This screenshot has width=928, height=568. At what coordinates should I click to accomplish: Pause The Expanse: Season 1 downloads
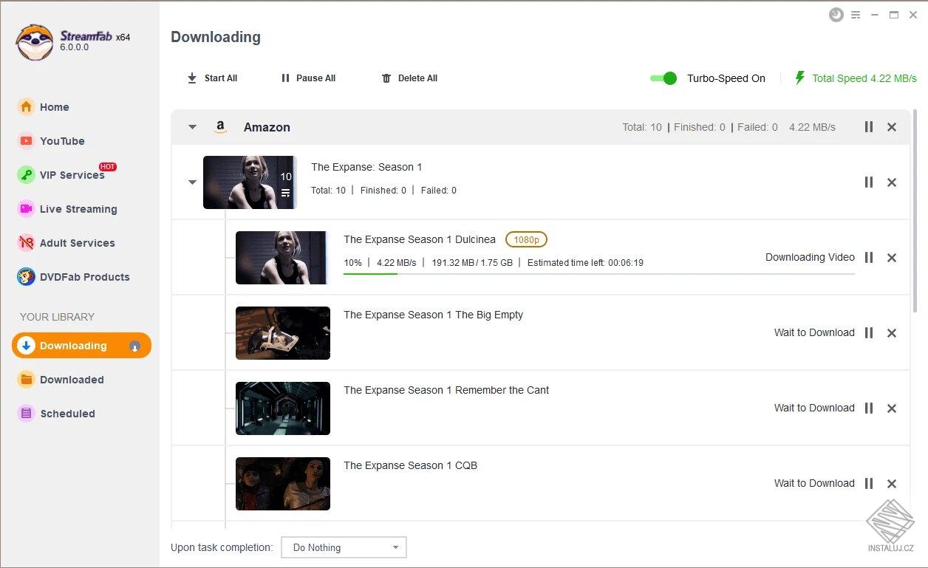click(869, 182)
